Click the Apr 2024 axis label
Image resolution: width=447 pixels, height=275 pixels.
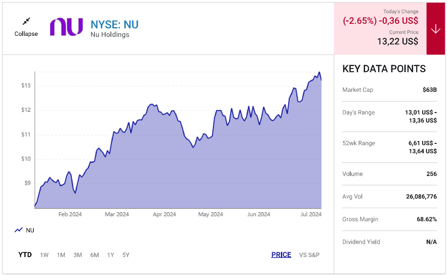pyautogui.click(x=164, y=214)
